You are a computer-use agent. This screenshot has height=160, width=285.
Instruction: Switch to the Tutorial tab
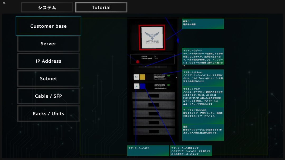[101, 7]
